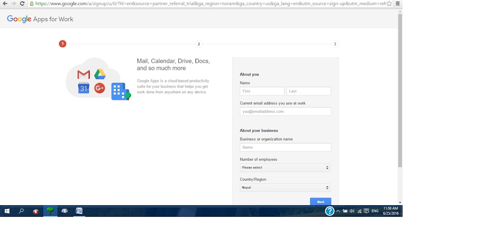The width and height of the screenshot is (481, 252).
Task: Open the Chrome menu icon at top right
Action: 398,3
